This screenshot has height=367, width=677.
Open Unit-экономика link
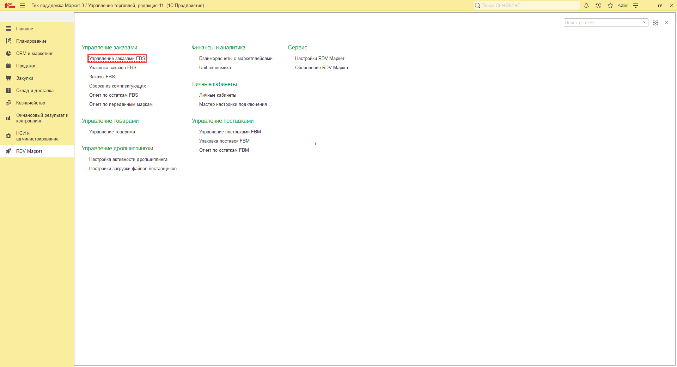(215, 68)
